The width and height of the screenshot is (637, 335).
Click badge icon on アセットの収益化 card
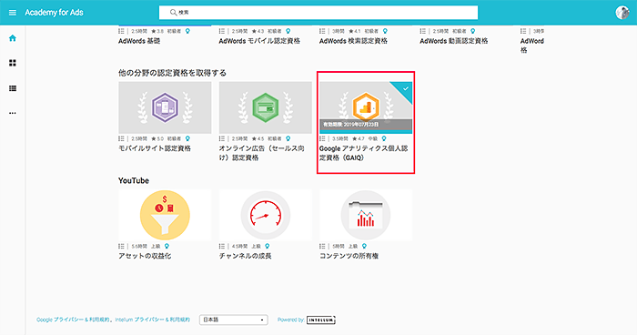tap(167, 246)
